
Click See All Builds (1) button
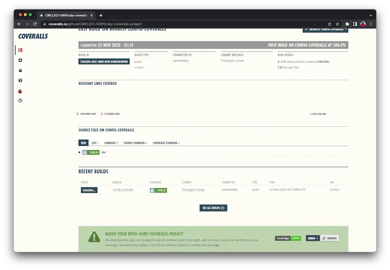click(213, 208)
